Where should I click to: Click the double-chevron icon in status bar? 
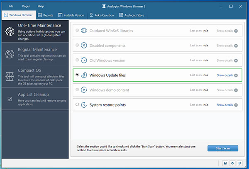(x=239, y=163)
